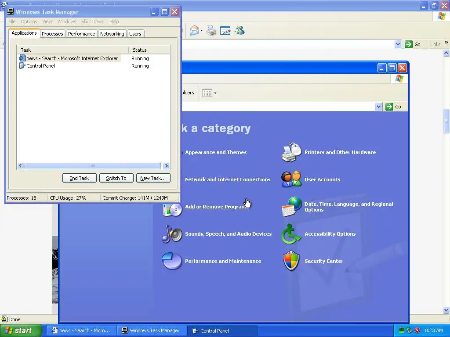
Task: Switch to news - Search taskbar button
Action: pyautogui.click(x=81, y=331)
